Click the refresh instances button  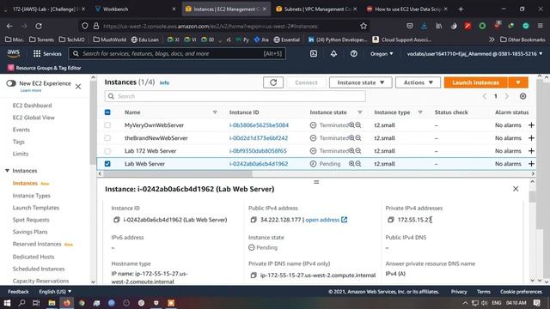tap(273, 82)
